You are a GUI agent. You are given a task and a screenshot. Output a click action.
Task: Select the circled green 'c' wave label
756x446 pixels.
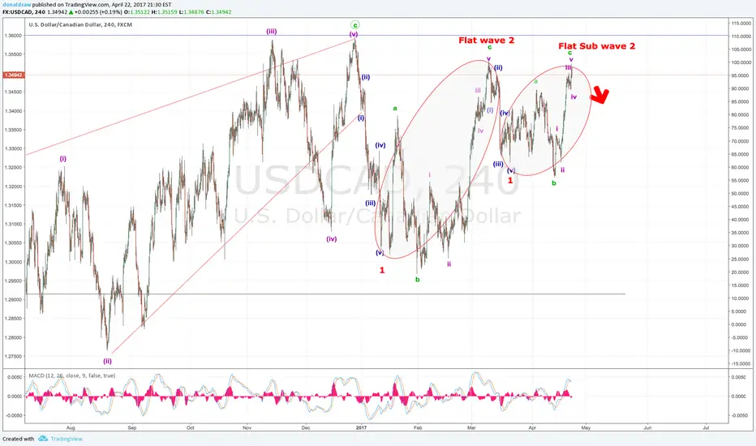354,24
